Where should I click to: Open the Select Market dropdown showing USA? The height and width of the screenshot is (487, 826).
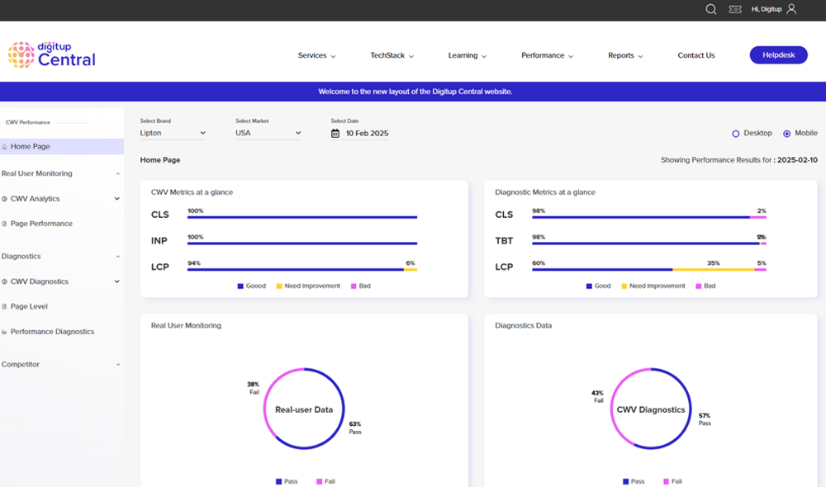click(268, 132)
